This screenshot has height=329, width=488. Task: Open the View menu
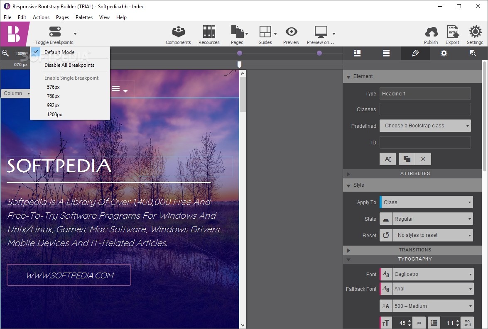pyautogui.click(x=104, y=17)
